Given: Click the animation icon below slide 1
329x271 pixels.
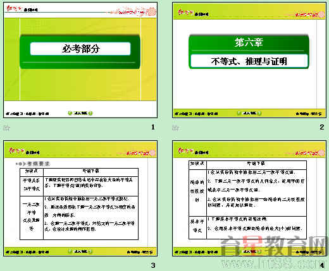Looking at the screenshot, I should click(x=6, y=128).
